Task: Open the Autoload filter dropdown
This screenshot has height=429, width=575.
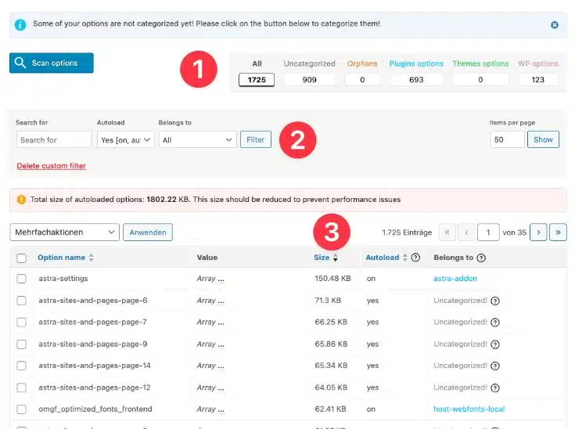Action: [125, 140]
